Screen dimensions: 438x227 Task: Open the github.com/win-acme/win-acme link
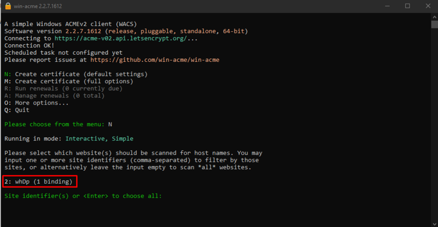pos(155,60)
